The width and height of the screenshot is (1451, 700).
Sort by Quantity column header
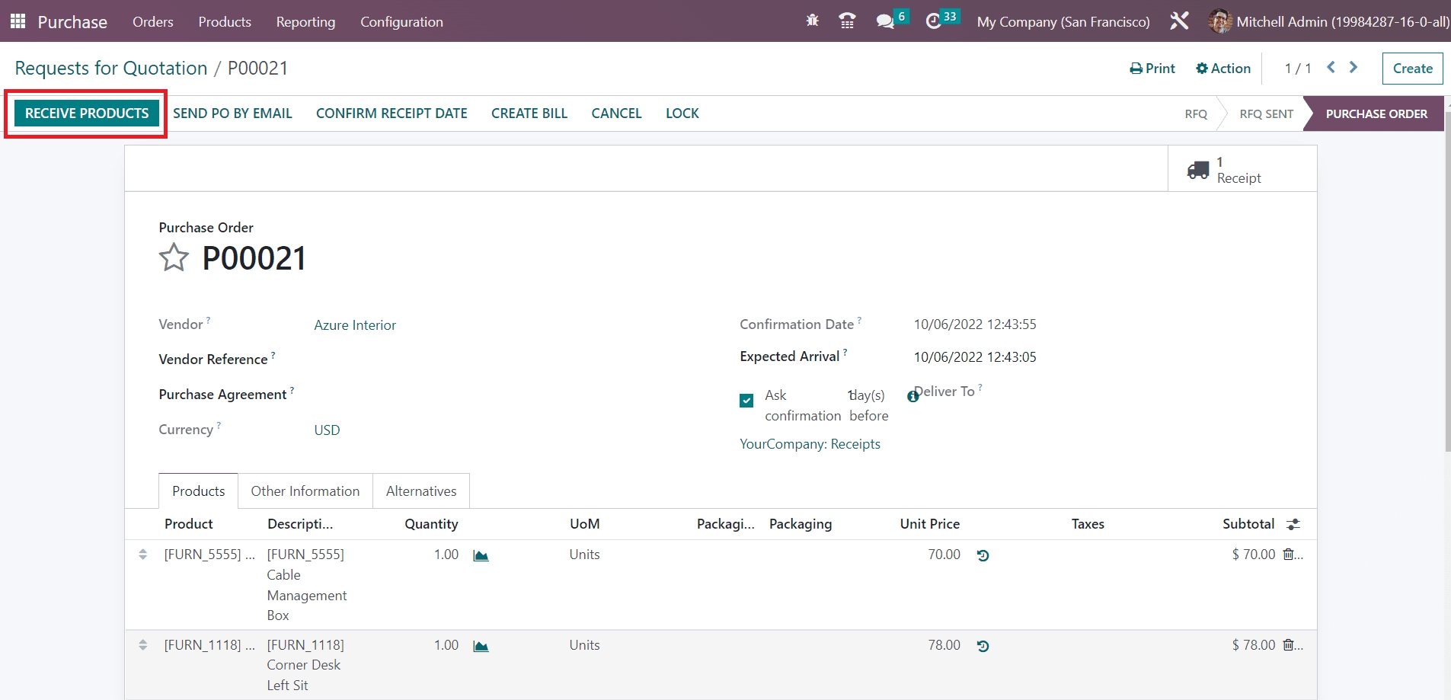[x=431, y=524]
